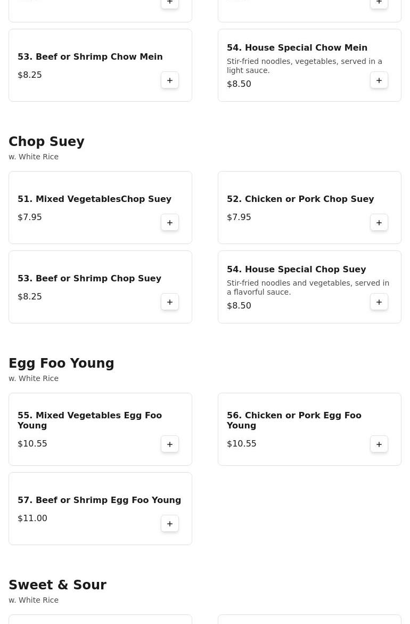Click the $11.00 price of item 57
This screenshot has width=410, height=624.
32,518
